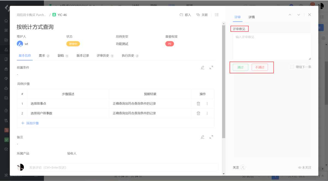328x181 pixels.
Task: Click step description 选择故事点
Action: point(38,103)
